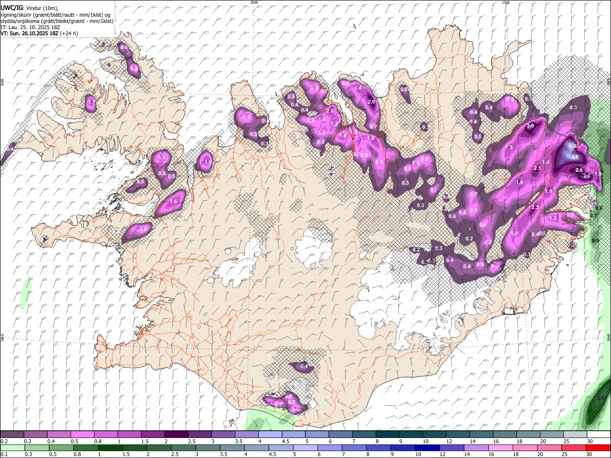Select the pale grey 25–30 swatch in upper legend
Image resolution: width=611 pixels, height=458 pixels.
575,435
